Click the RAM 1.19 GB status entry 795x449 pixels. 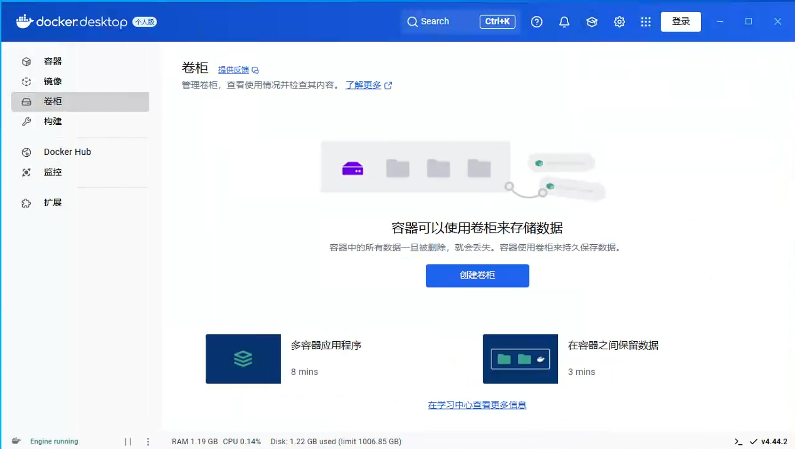point(195,441)
